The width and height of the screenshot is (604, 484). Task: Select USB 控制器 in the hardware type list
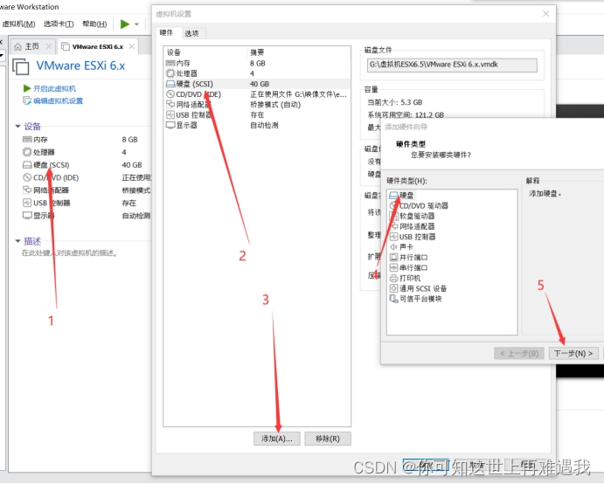point(413,237)
